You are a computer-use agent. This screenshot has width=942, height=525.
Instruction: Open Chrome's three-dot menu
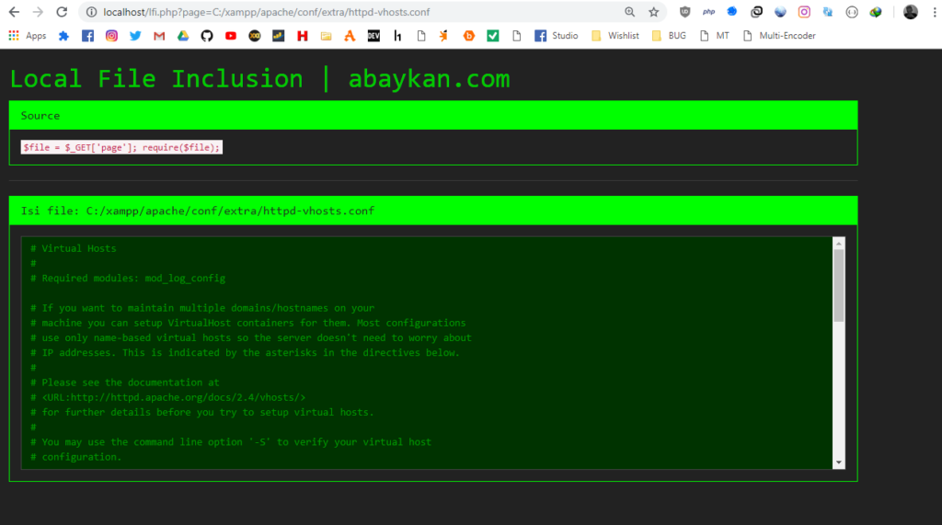[935, 12]
